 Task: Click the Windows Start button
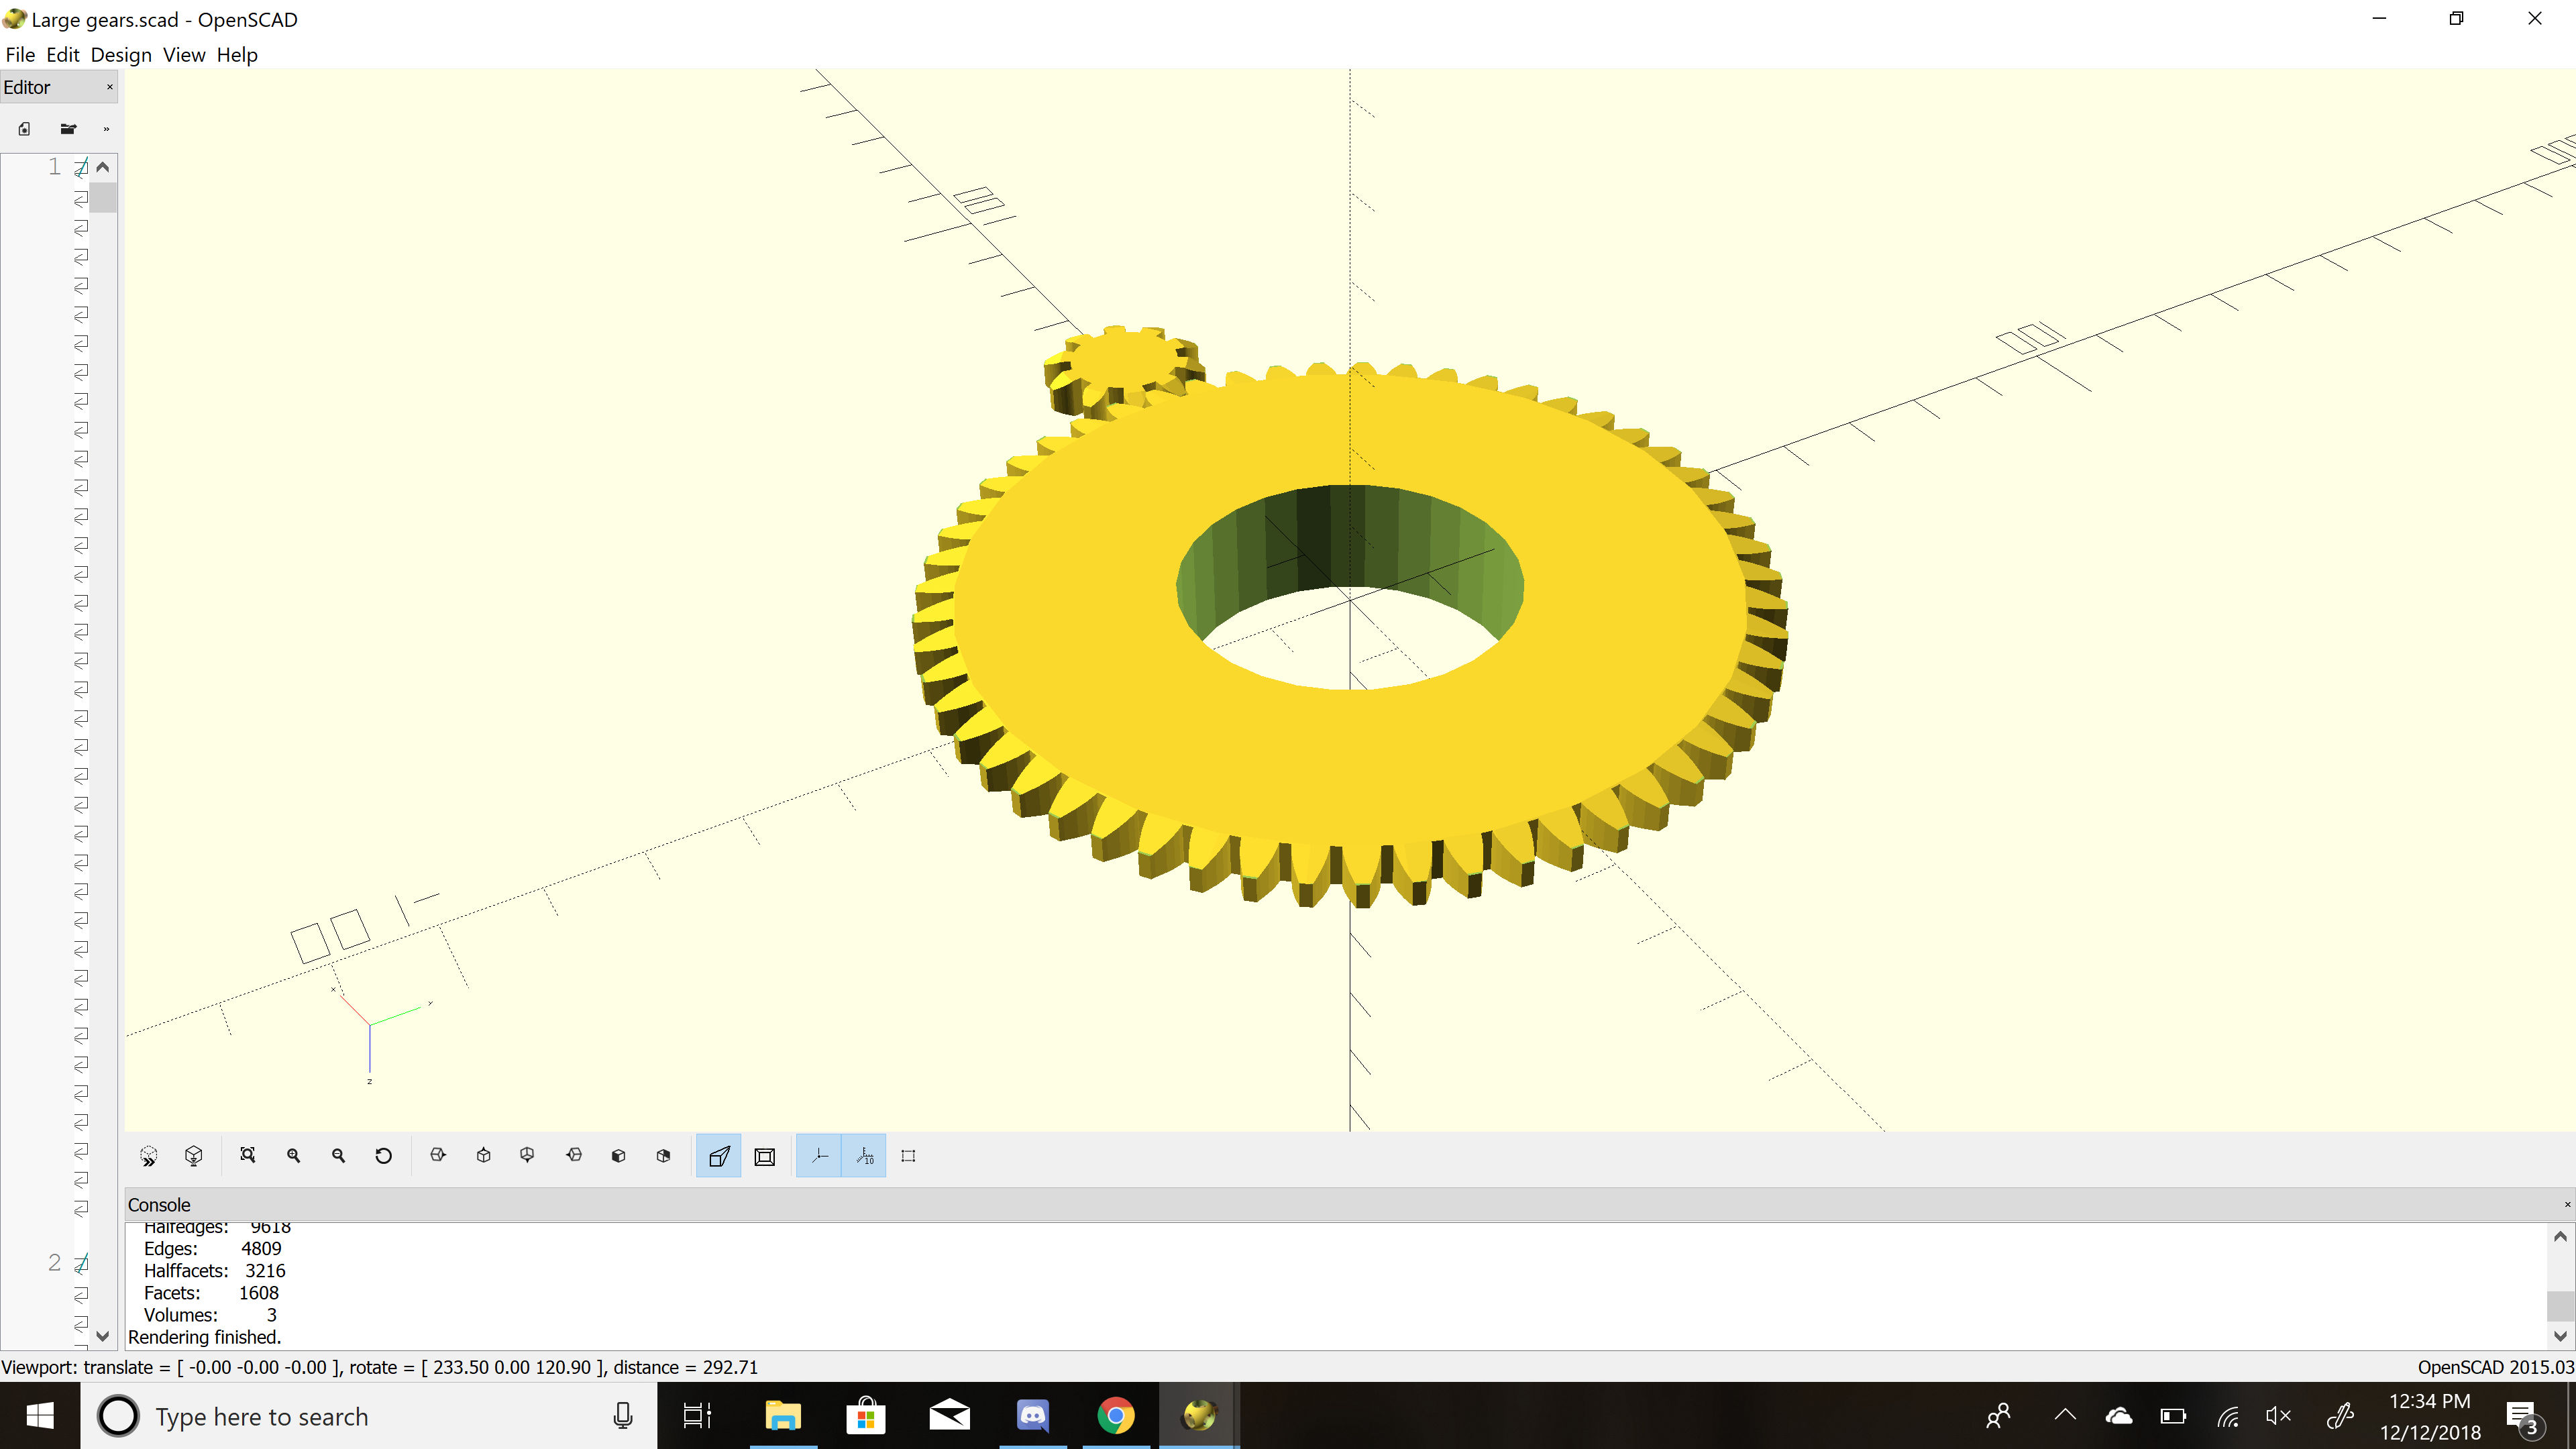(x=40, y=1416)
